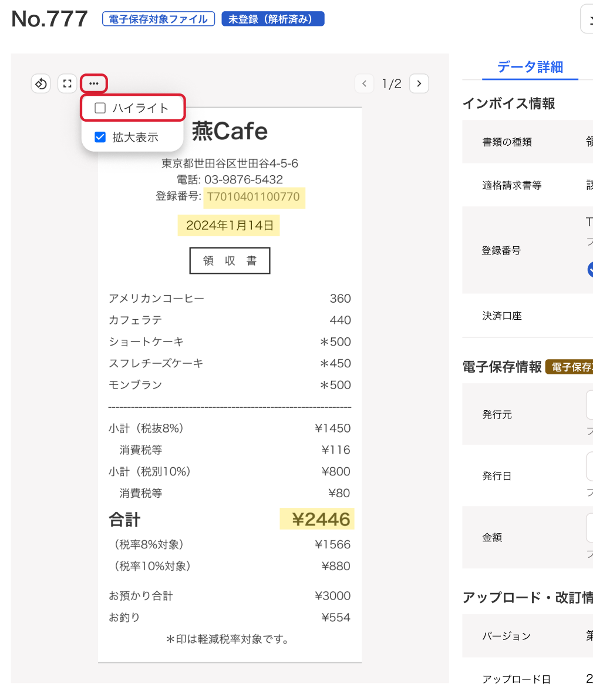
Task: Rotate the receipt image
Action: (41, 83)
